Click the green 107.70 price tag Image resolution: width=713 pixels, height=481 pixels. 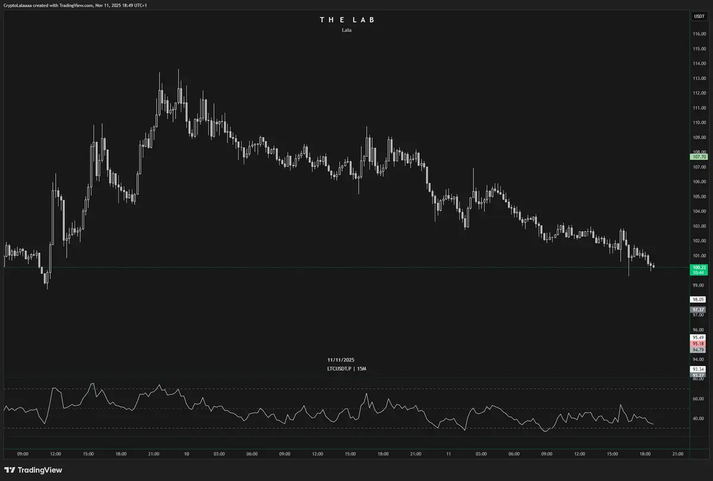[699, 157]
